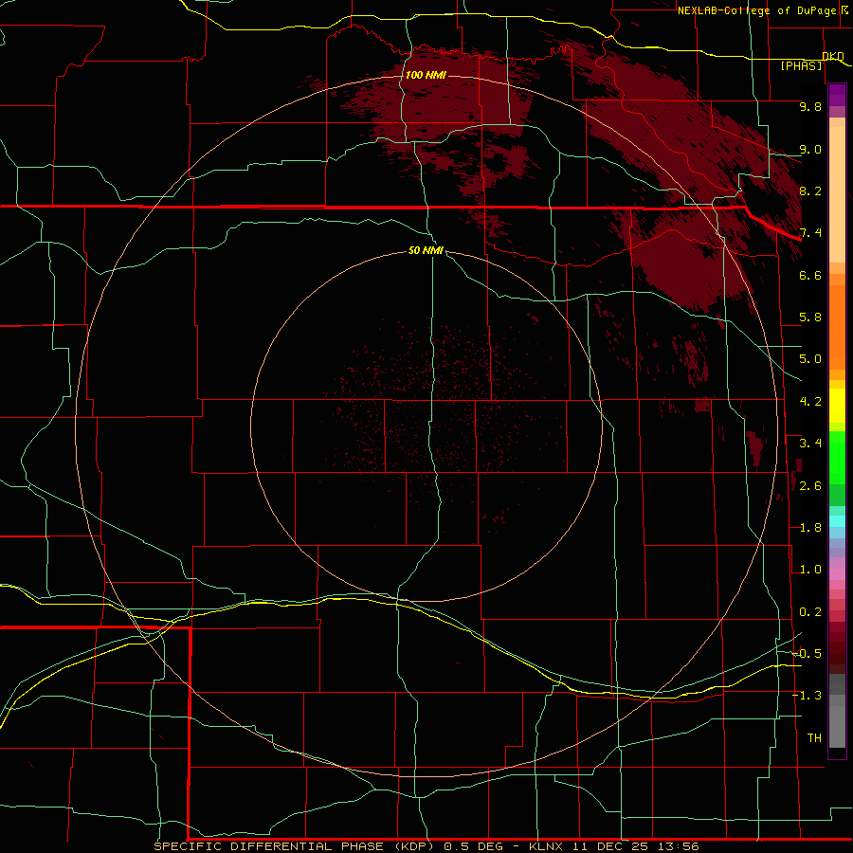Pick the bright yellow band of the scale
This screenshot has width=853, height=853.
pyautogui.click(x=837, y=406)
